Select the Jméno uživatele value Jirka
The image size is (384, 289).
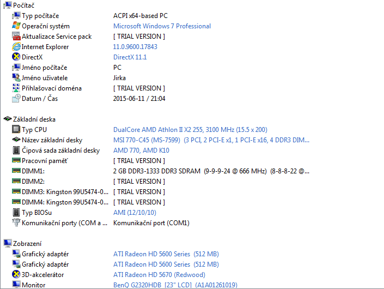click(119, 78)
